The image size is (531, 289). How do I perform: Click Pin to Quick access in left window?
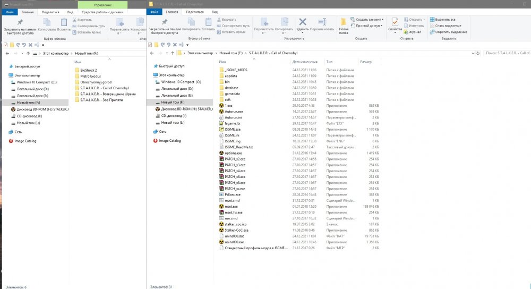(20, 26)
